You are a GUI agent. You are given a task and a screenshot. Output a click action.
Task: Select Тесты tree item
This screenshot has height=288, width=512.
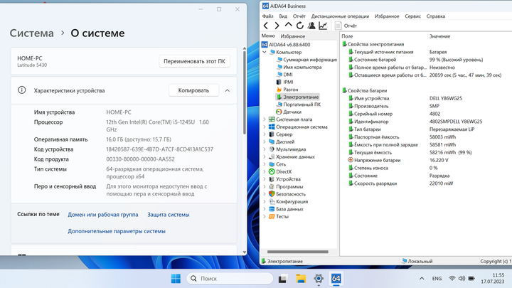pos(279,217)
